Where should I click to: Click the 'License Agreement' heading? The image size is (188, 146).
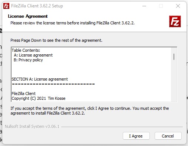click(x=28, y=16)
